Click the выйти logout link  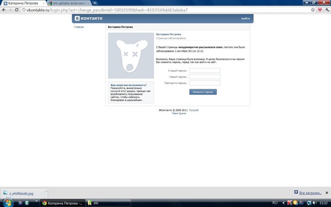[245, 19]
